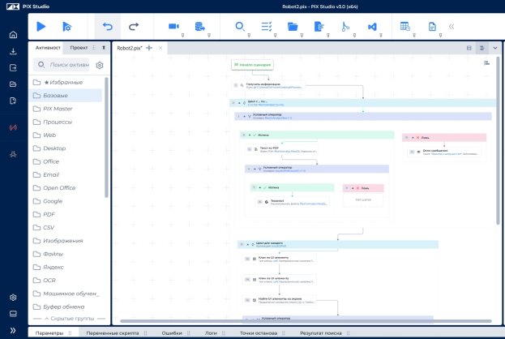This screenshot has height=339, width=505.
Task: Click the star-shaped icon in left sidebar
Action: point(13,154)
